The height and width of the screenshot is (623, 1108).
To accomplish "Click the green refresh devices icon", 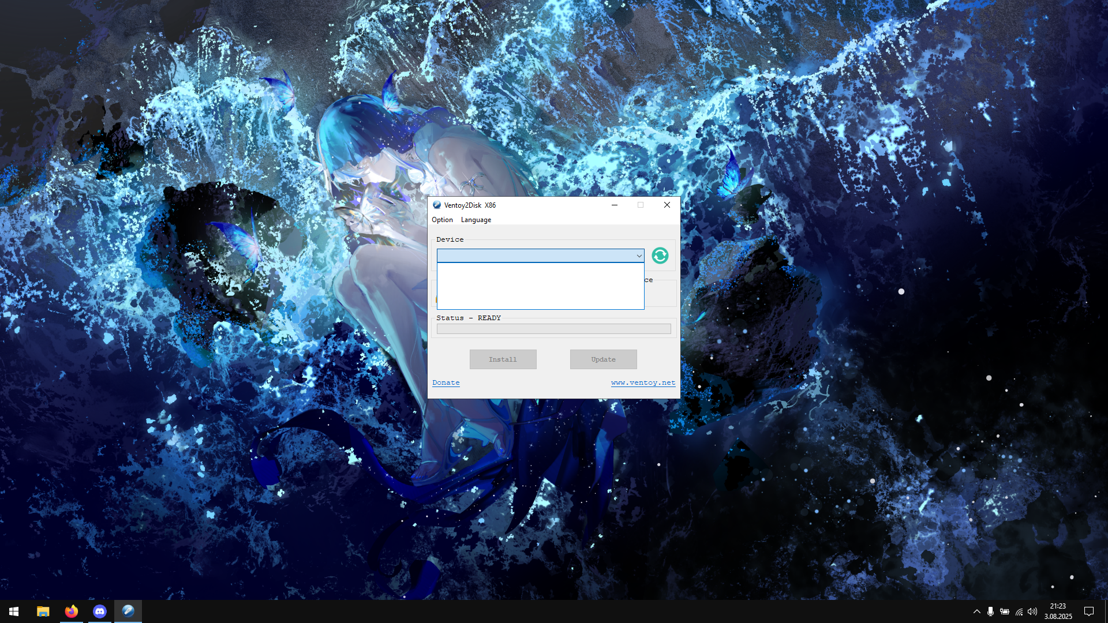I will [660, 256].
